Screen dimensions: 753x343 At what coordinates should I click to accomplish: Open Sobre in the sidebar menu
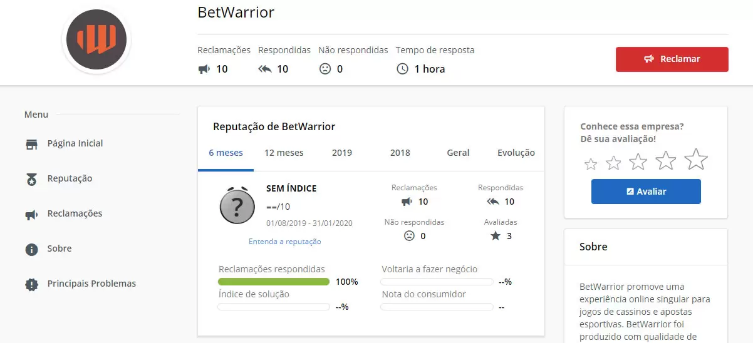point(60,248)
